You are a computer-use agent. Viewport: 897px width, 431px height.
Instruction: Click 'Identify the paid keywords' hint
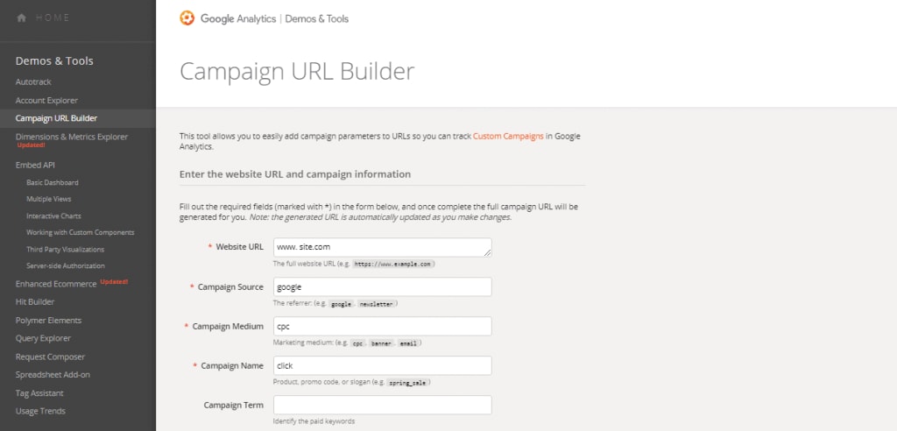pyautogui.click(x=314, y=421)
